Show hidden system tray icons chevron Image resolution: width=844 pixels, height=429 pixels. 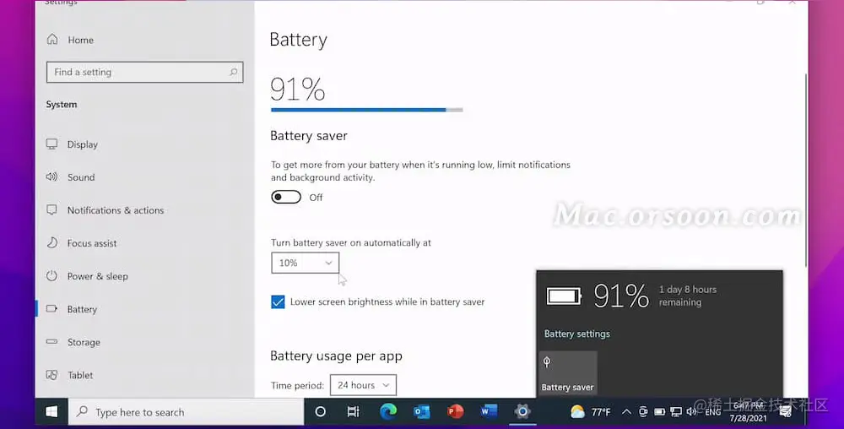click(626, 412)
